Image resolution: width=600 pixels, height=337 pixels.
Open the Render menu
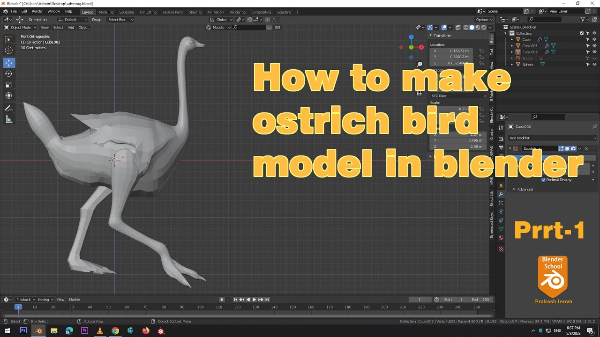37,11
